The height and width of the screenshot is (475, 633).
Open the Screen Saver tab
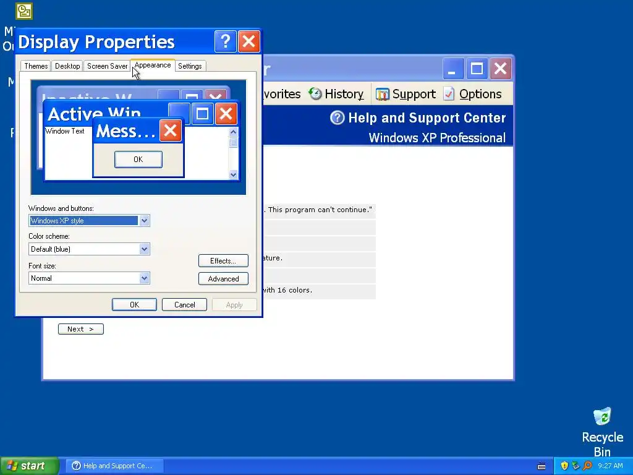click(107, 66)
